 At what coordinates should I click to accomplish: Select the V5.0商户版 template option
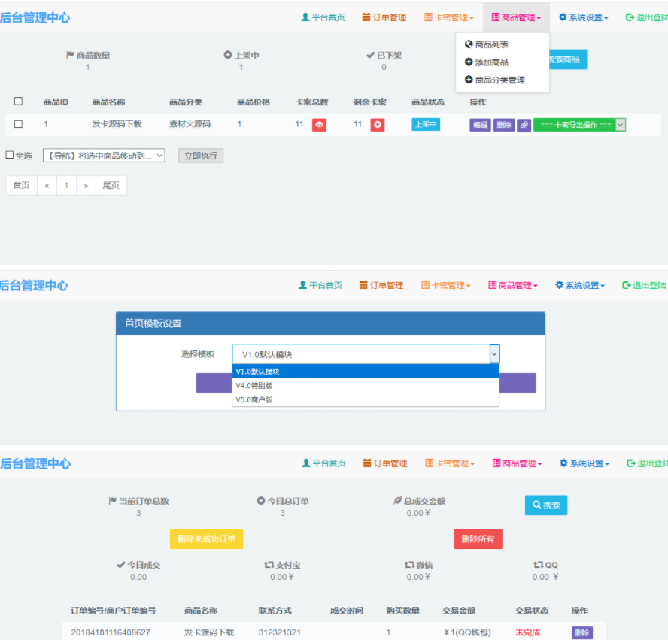point(366,399)
